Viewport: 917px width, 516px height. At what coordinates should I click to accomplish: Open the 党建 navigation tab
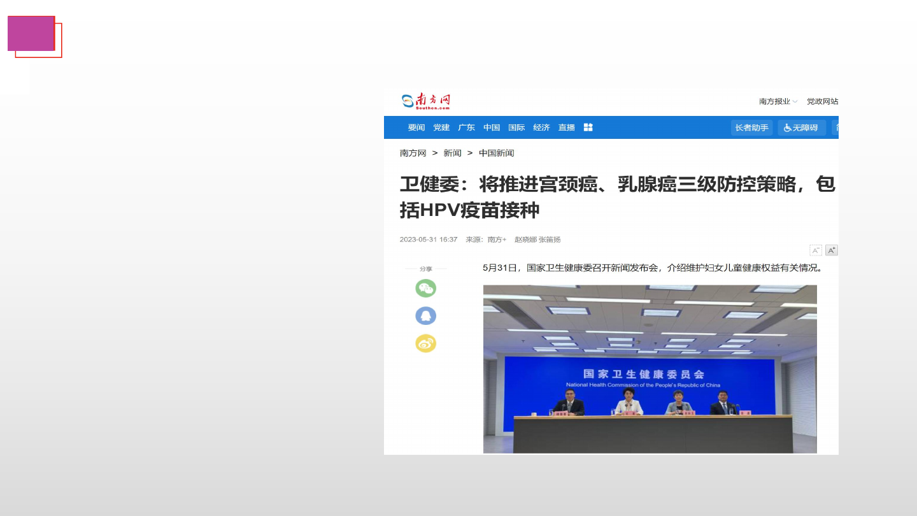(x=441, y=127)
